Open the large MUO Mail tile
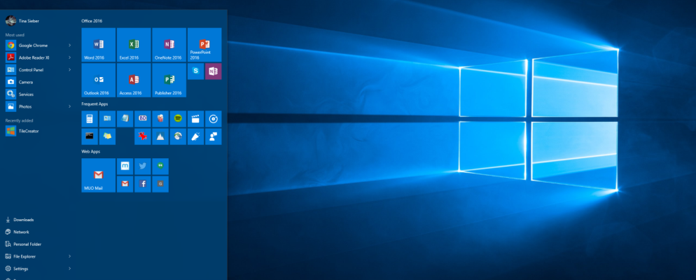The height and width of the screenshot is (280, 696). point(99,175)
